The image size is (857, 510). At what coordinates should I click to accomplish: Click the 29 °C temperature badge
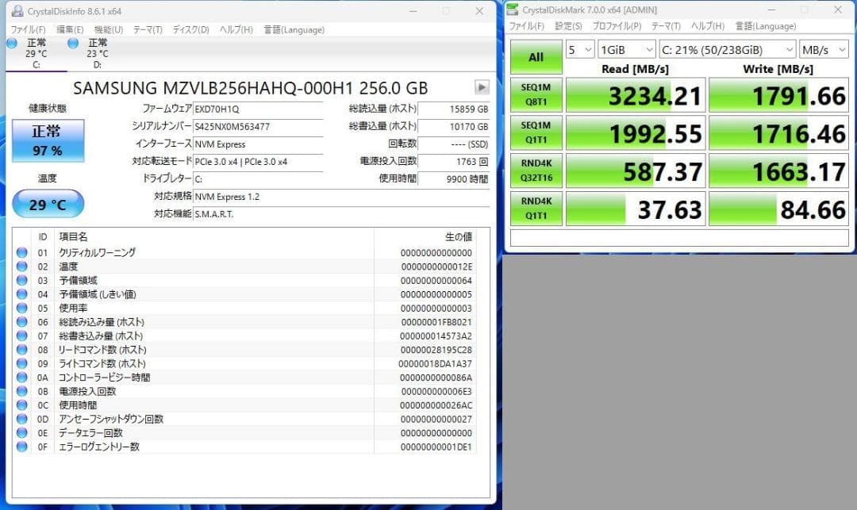click(48, 204)
